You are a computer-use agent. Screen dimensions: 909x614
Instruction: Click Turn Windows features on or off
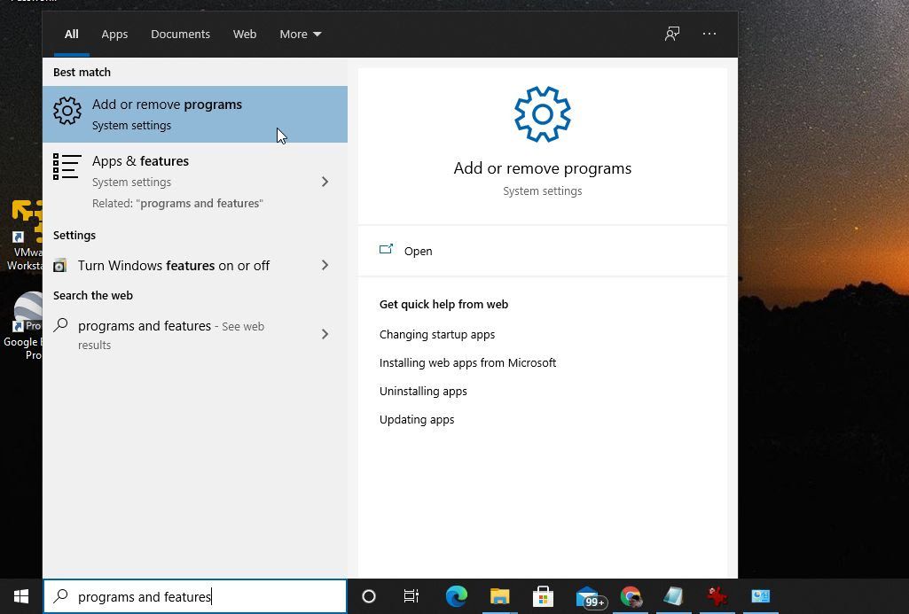[195, 265]
